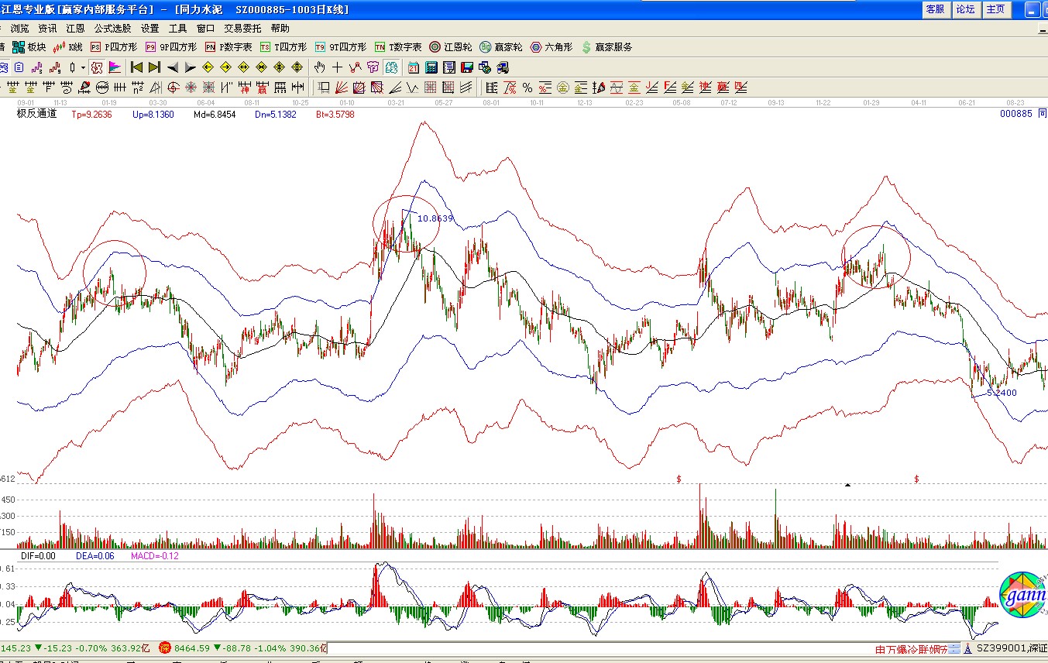1048x663 pixels.
Task: Click the 论坛 forum button
Action: (965, 9)
